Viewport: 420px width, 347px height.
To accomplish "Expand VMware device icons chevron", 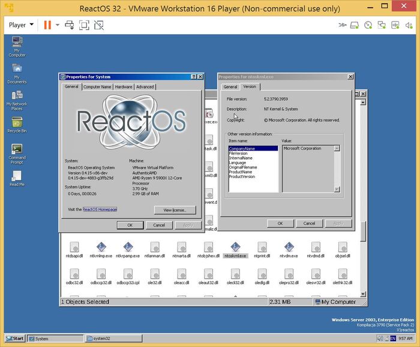I will coord(342,25).
